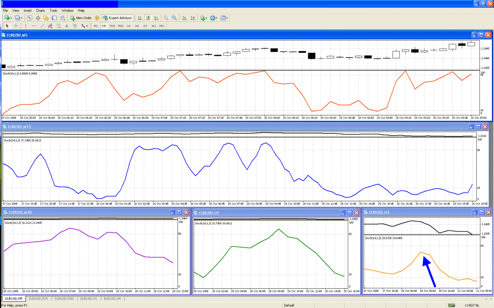Select the Fibonacci retracement tool
The height and width of the screenshot is (308, 494).
point(59,26)
